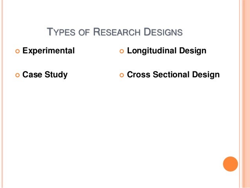Click the bullet marker beside Experimental
This screenshot has width=250, height=188.
click(x=16, y=51)
